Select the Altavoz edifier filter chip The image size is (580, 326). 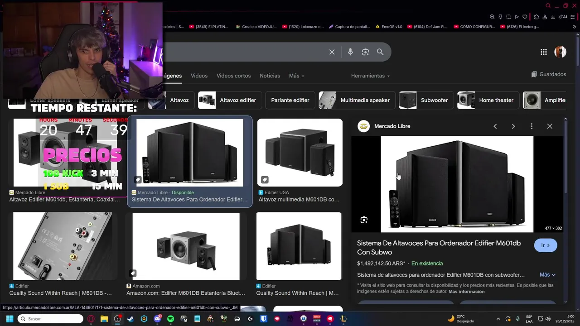[230, 100]
